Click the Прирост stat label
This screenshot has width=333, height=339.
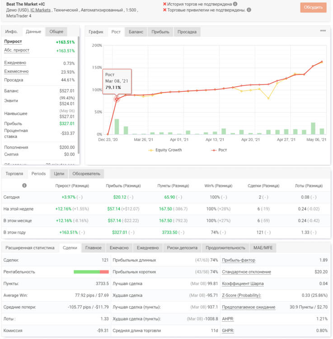tap(13, 42)
